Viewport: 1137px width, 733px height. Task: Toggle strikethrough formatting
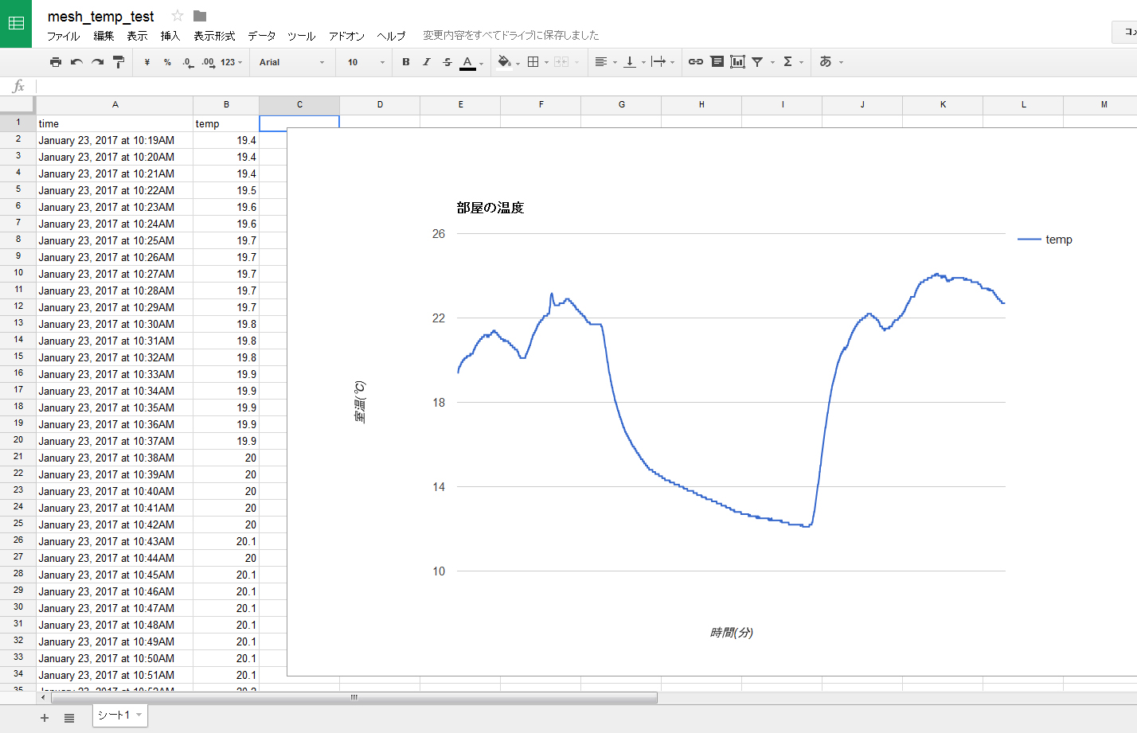coord(447,62)
